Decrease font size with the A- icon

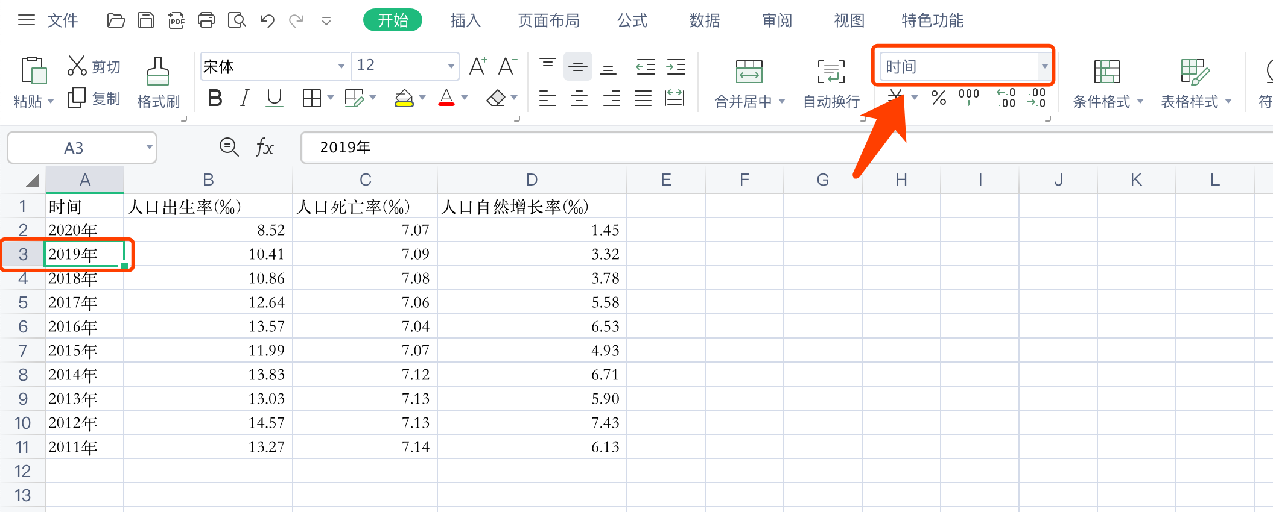pyautogui.click(x=508, y=66)
